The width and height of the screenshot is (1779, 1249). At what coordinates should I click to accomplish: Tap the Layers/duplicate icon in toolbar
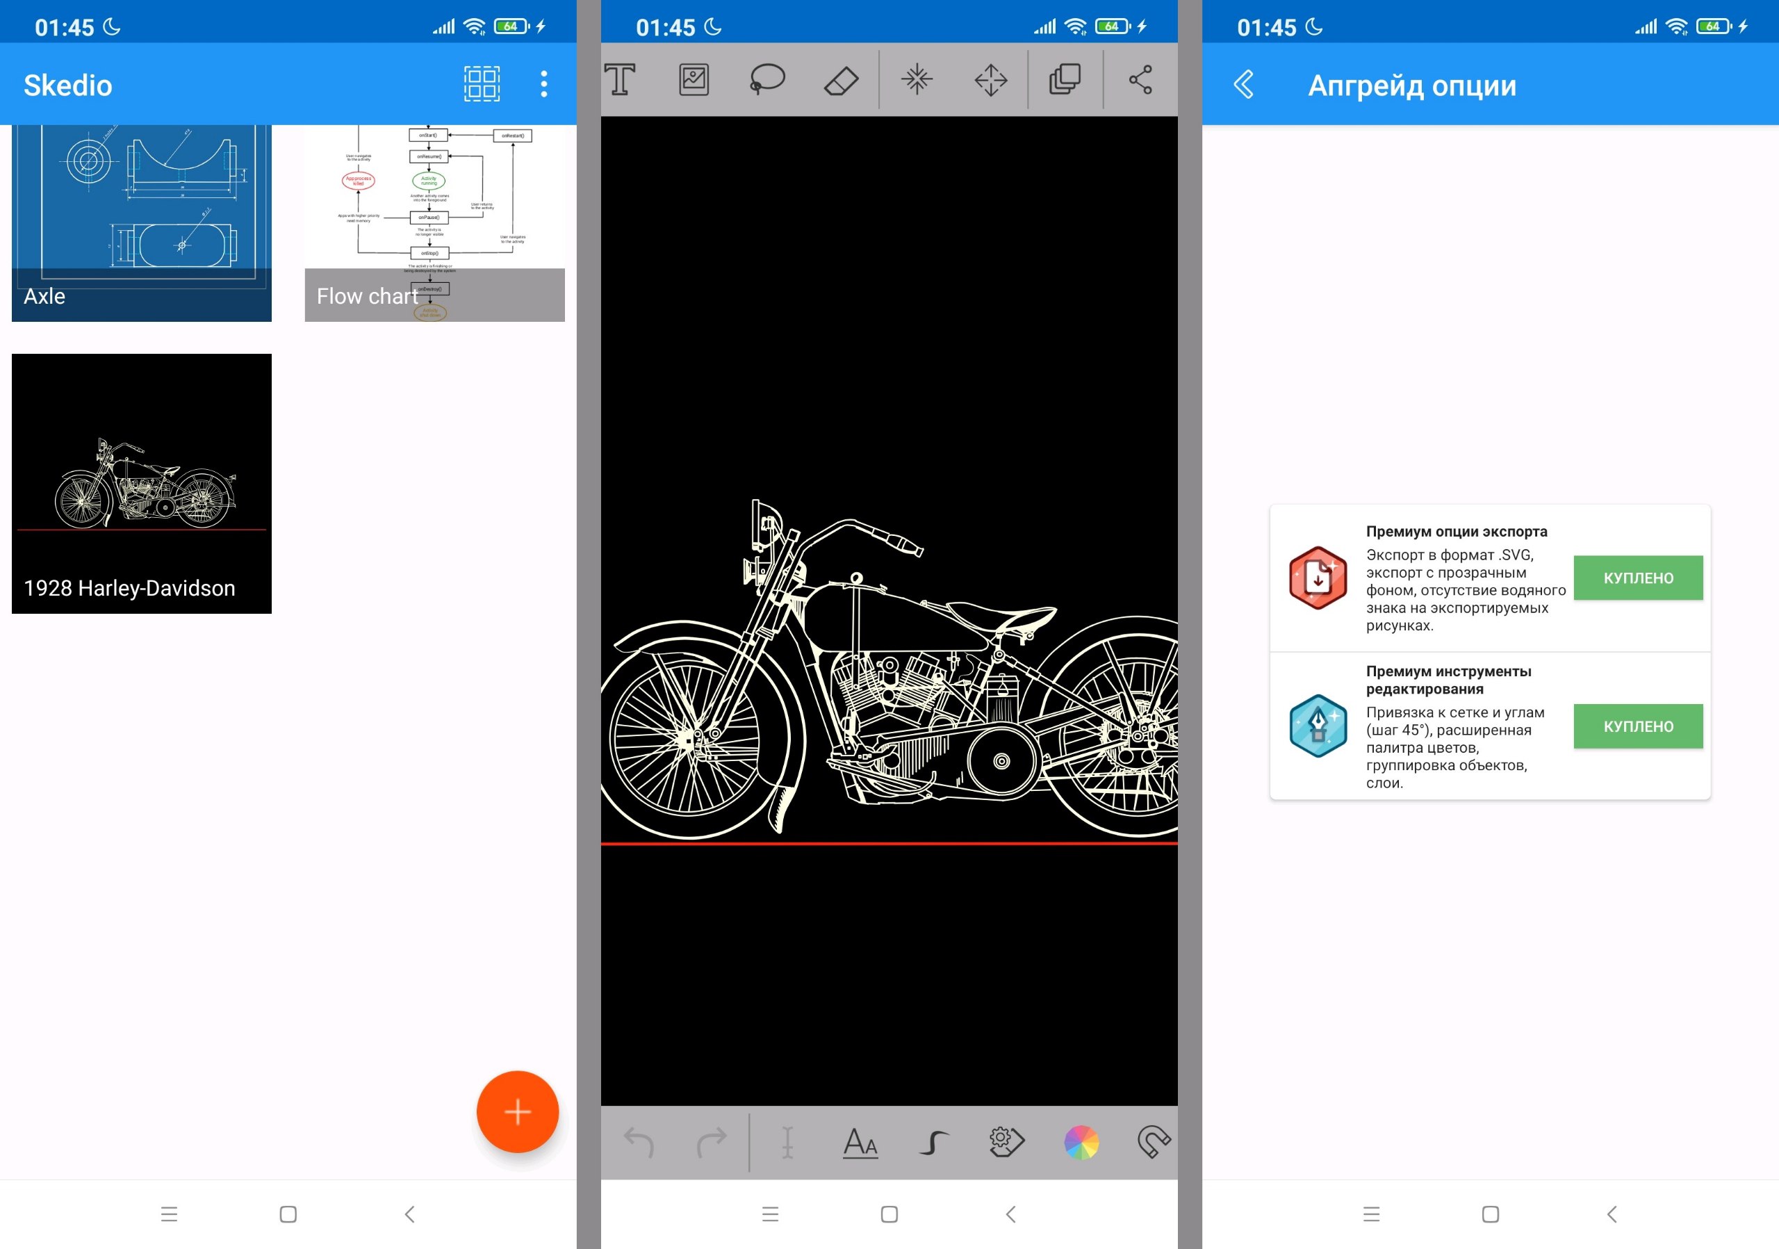(1065, 80)
